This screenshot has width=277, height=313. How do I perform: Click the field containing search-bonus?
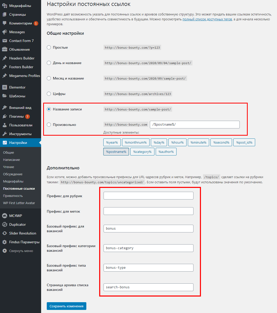(x=149, y=287)
